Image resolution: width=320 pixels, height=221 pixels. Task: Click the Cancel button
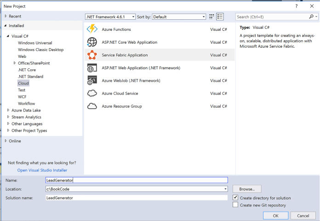303,215
